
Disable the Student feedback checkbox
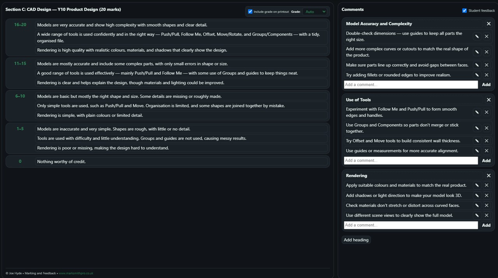pos(464,11)
